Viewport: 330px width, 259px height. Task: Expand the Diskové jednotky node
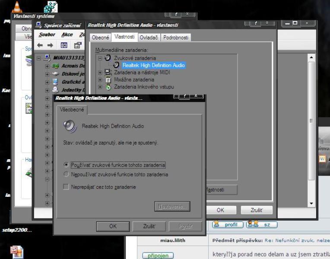pos(47,74)
